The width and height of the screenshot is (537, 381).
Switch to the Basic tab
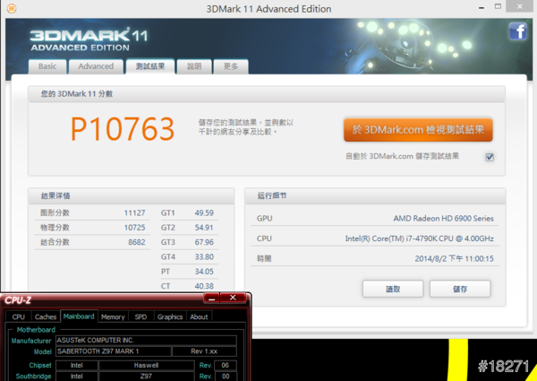click(47, 66)
